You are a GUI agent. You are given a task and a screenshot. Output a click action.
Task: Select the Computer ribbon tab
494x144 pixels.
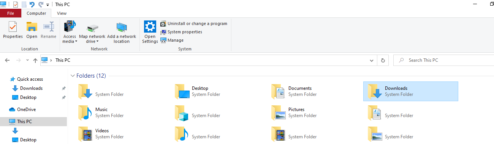pyautogui.click(x=36, y=13)
